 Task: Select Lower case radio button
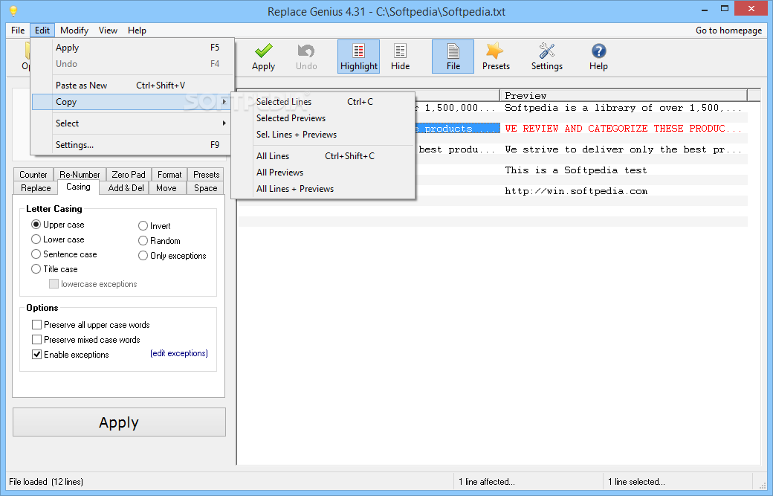[x=36, y=239]
